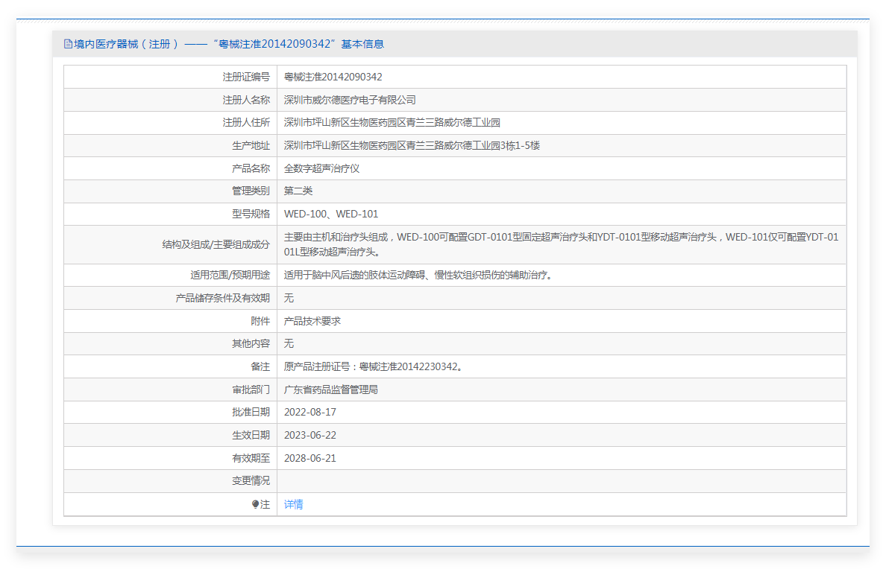Click the 注册证编号 label
The width and height of the screenshot is (886, 569).
tap(246, 77)
